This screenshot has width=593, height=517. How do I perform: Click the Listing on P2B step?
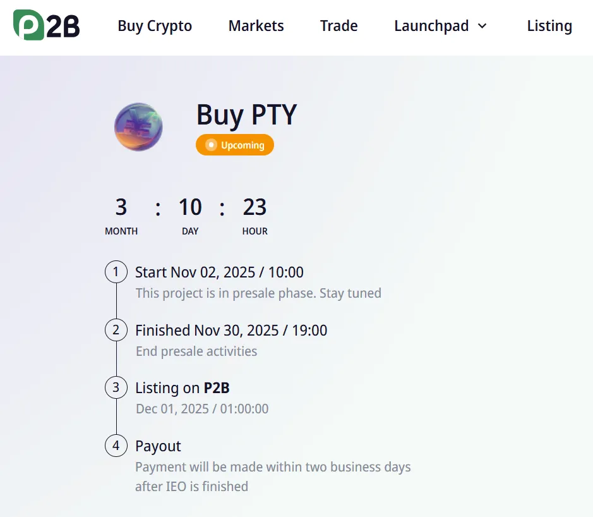[182, 388]
